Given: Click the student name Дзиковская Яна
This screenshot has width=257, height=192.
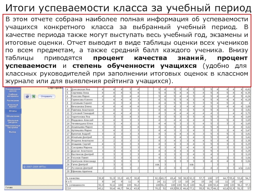Looking at the screenshot, I should (x=81, y=90).
